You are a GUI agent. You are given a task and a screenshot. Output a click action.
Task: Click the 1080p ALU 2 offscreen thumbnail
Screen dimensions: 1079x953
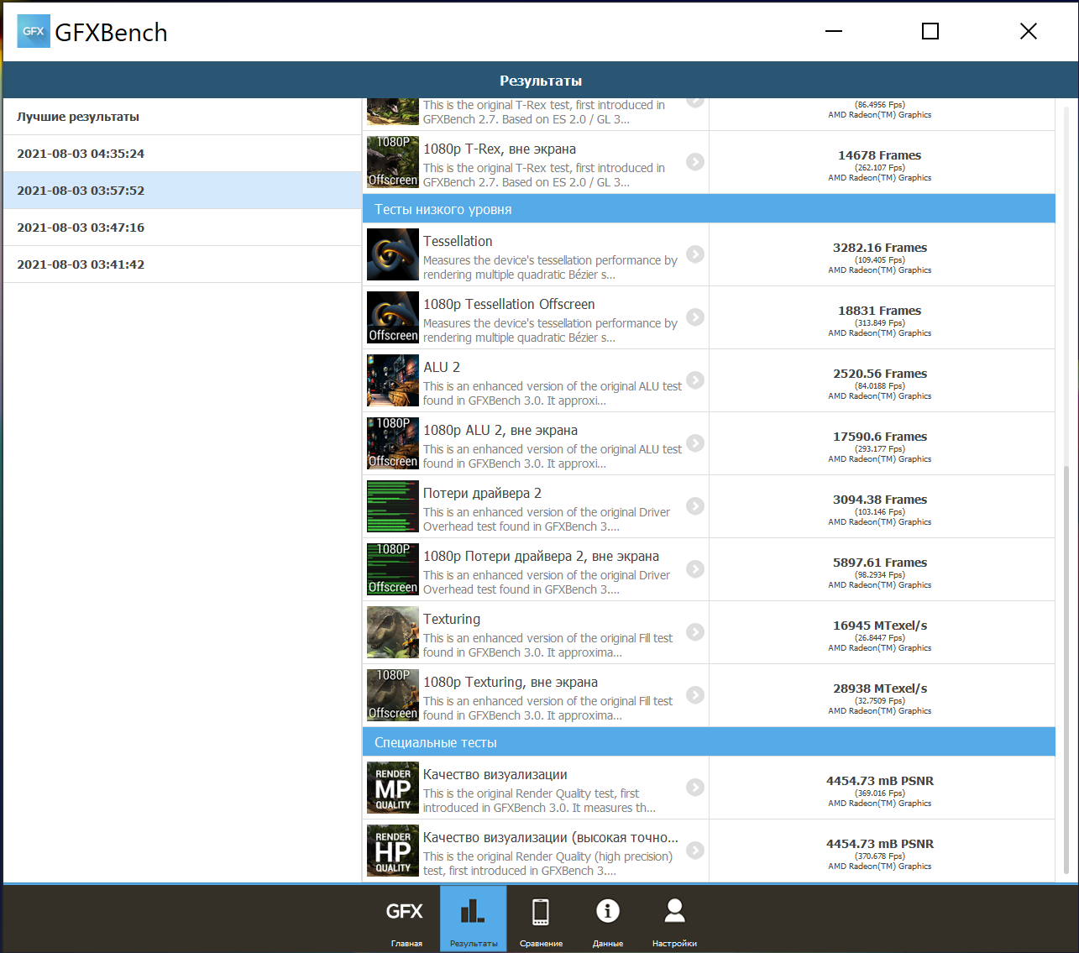coord(393,443)
